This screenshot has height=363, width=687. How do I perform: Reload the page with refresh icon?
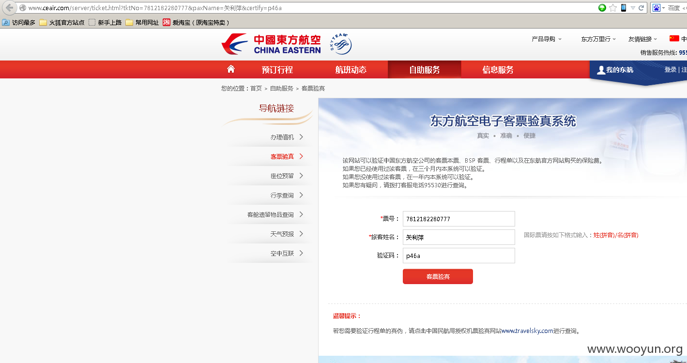pyautogui.click(x=641, y=8)
